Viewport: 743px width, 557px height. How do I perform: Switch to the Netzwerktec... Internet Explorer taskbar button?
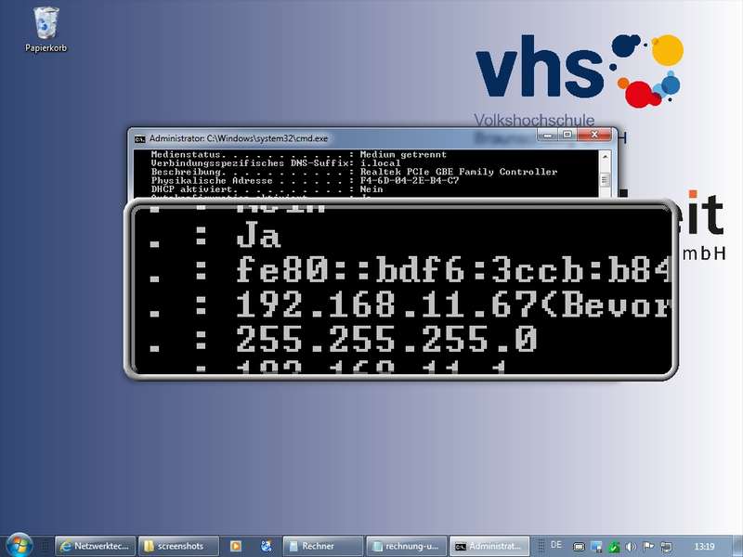(x=95, y=546)
